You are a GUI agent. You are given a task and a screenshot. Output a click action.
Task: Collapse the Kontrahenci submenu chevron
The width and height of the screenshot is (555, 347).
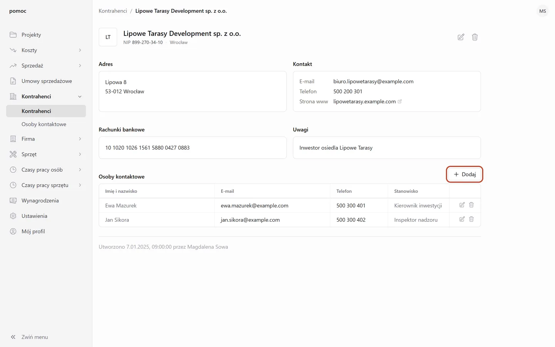coord(80,96)
